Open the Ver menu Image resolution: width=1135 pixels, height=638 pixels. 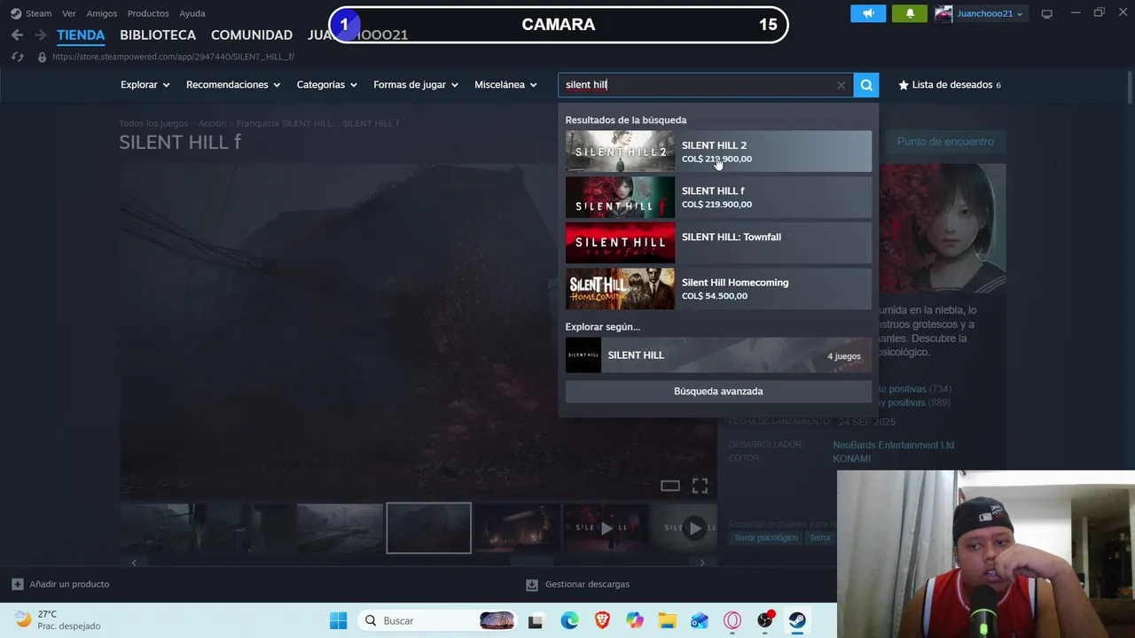pyautogui.click(x=69, y=13)
